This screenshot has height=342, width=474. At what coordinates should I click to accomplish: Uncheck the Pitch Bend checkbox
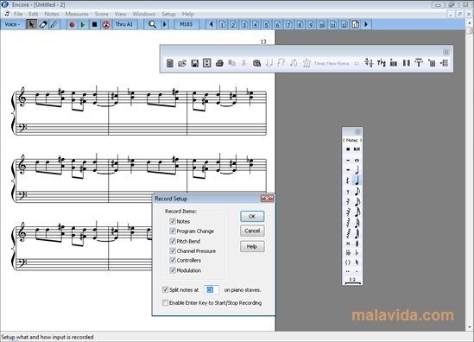(173, 241)
